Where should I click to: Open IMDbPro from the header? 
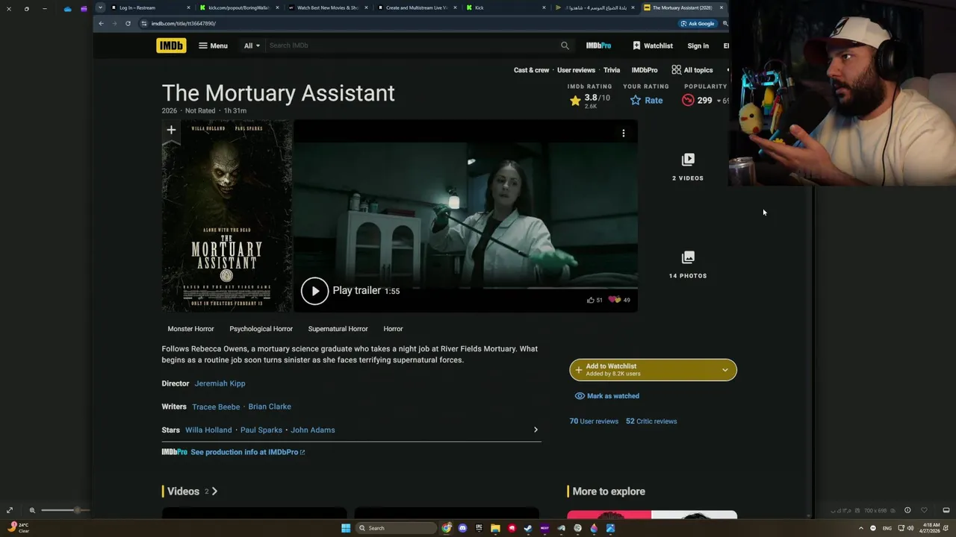[x=598, y=45]
